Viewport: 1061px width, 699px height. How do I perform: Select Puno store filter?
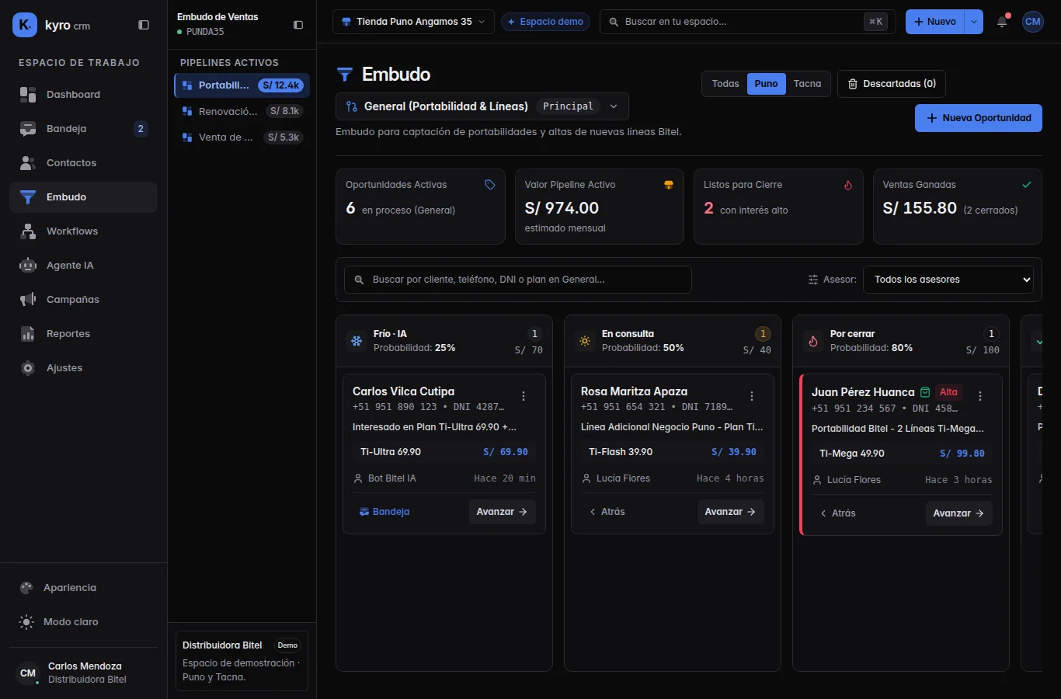pos(766,84)
